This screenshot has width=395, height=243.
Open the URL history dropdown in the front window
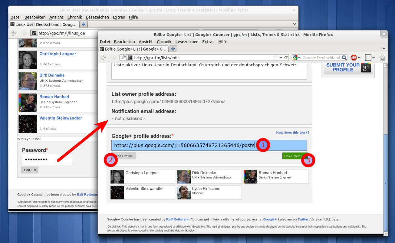281,58
